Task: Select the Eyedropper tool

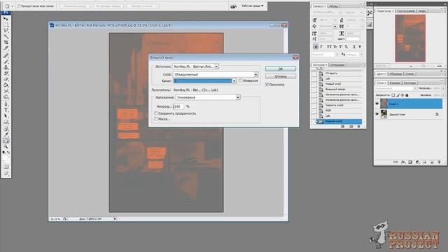Action: [6, 134]
